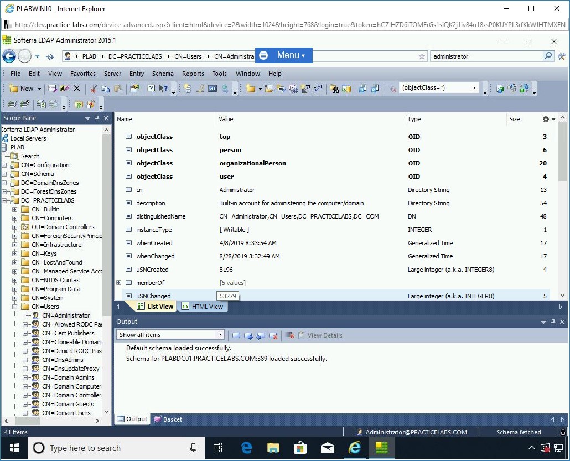Click the Paste clipboard toolbar icon

point(118,89)
